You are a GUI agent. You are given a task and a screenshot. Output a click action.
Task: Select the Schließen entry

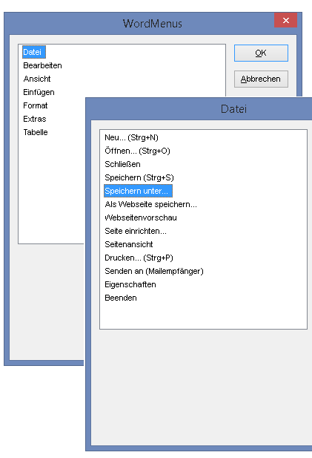tap(122, 164)
